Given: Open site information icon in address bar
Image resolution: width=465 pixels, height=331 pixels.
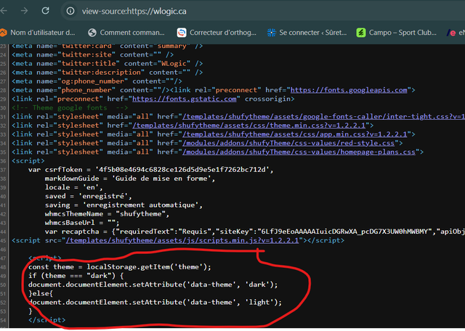Looking at the screenshot, I should pos(70,12).
